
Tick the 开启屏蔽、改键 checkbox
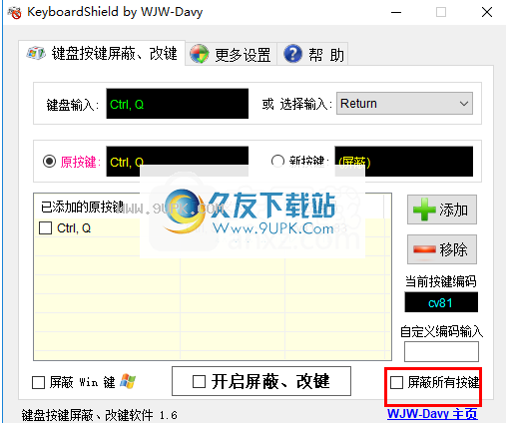coord(199,381)
